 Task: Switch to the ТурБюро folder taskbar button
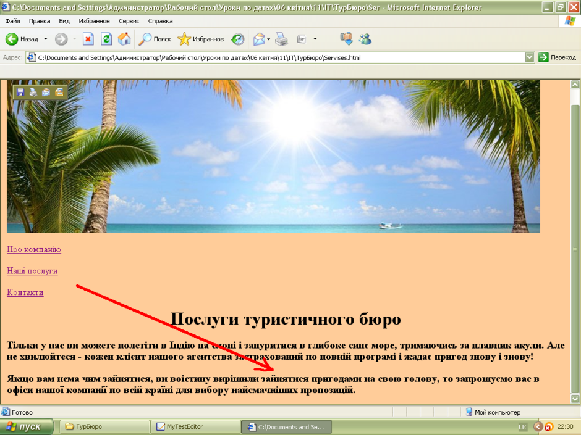pos(104,427)
